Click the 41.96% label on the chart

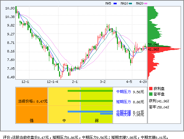[153, 49]
